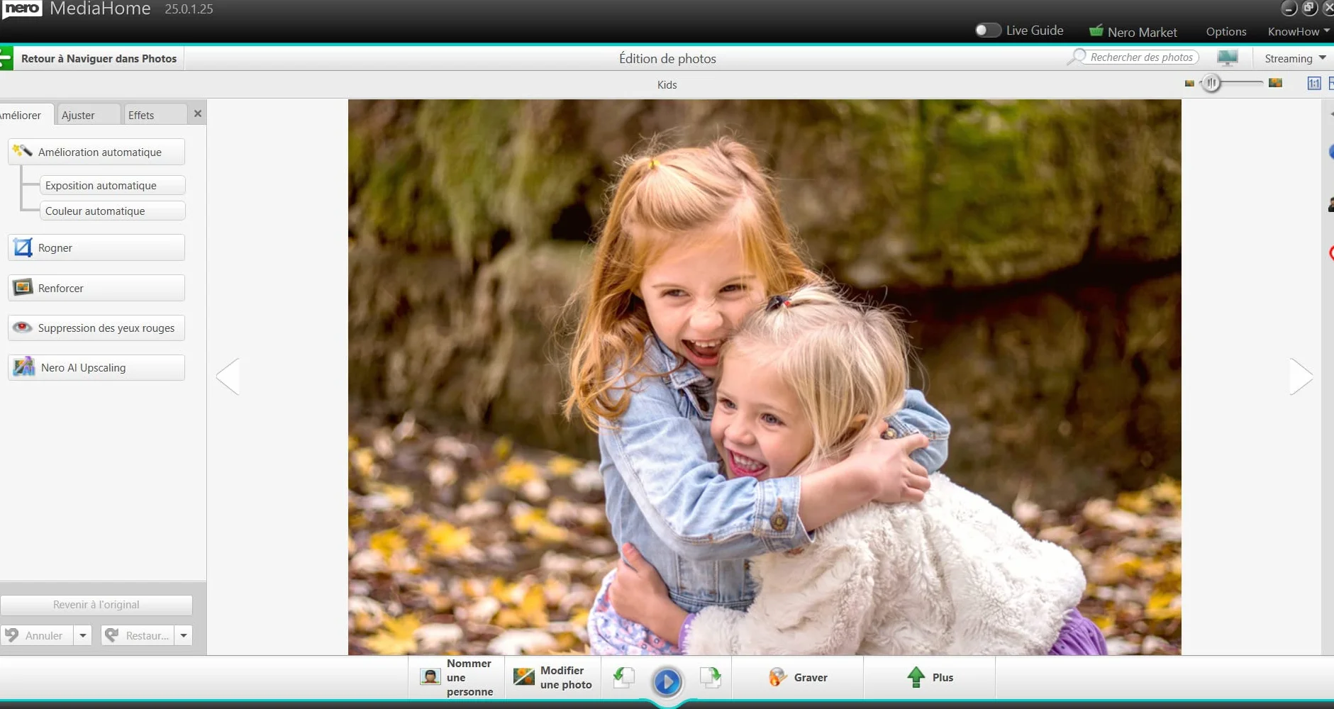
Task: Click the person portrait icon
Action: pyautogui.click(x=430, y=676)
